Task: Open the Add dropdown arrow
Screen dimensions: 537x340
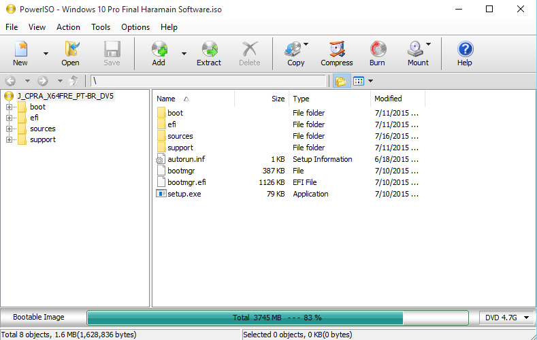Action: [x=184, y=53]
